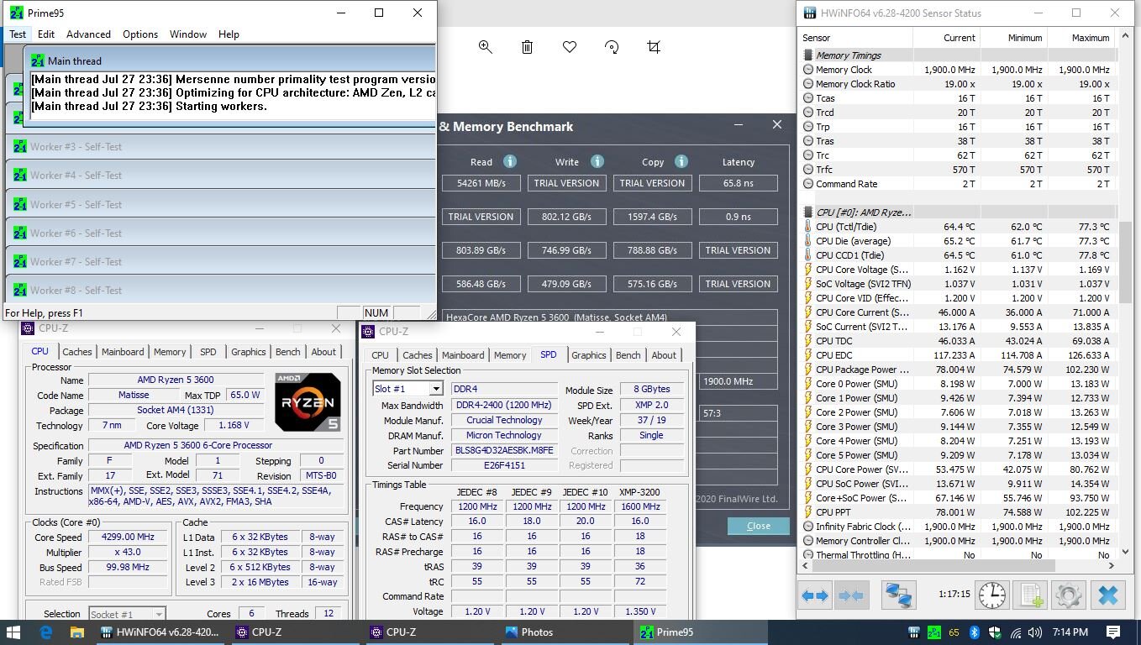Click the lightning icon beside CPU Core Voltage
Screen dimensions: 1141x645
coord(808,270)
